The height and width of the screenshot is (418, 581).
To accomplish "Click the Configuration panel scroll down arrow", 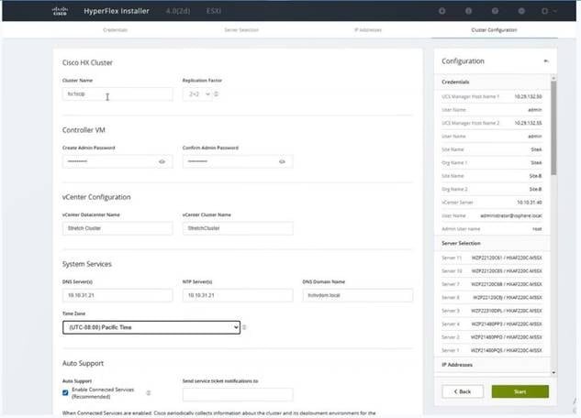I will 553,372.
